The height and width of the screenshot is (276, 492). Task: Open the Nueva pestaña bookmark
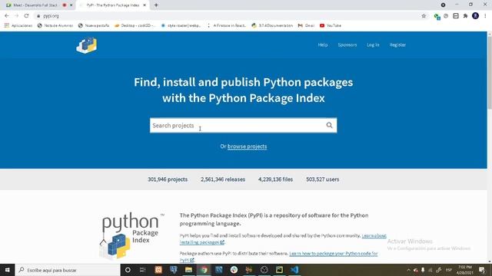[x=94, y=25]
